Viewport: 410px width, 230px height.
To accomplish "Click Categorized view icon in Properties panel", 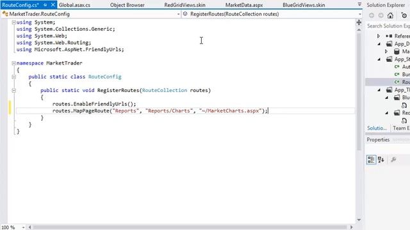I will pos(371,160).
